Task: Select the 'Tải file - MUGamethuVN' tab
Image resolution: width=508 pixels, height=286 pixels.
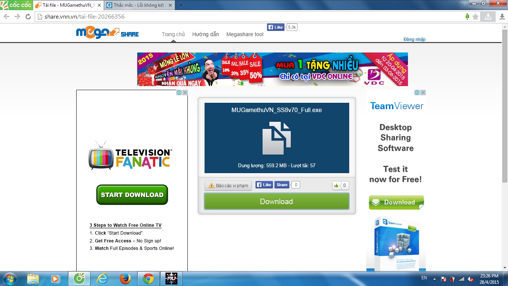Action: pyautogui.click(x=68, y=5)
